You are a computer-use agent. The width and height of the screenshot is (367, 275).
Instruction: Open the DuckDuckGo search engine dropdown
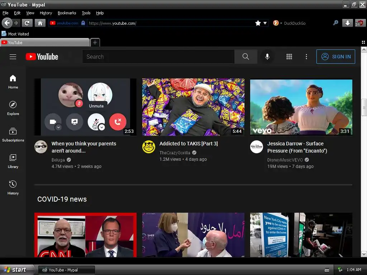coord(277,23)
